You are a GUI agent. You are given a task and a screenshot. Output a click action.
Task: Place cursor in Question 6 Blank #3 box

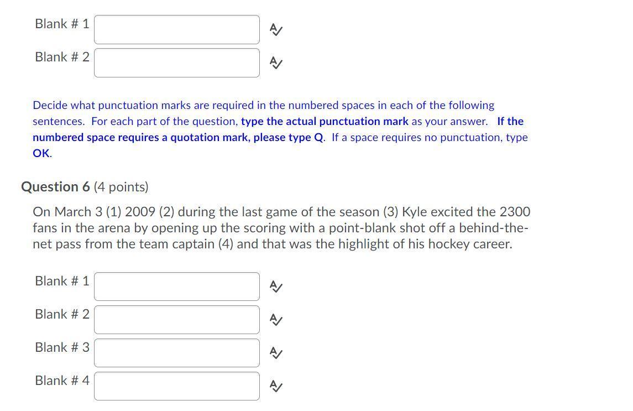[177, 353]
